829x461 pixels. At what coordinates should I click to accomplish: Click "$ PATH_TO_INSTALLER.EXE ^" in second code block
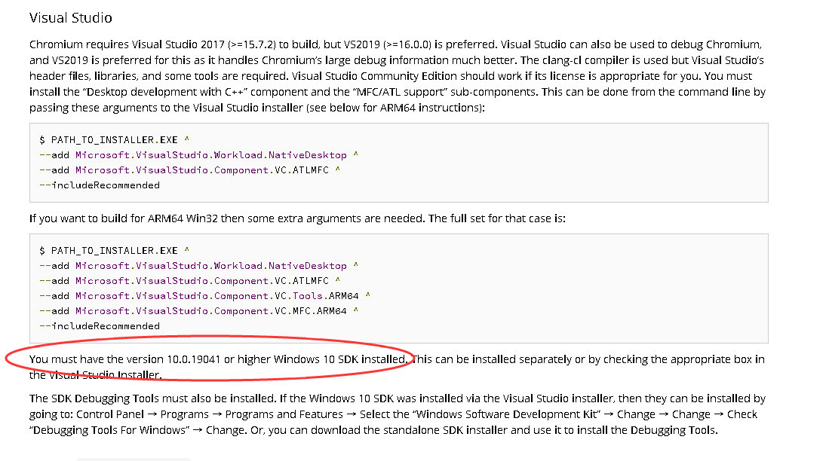click(114, 251)
